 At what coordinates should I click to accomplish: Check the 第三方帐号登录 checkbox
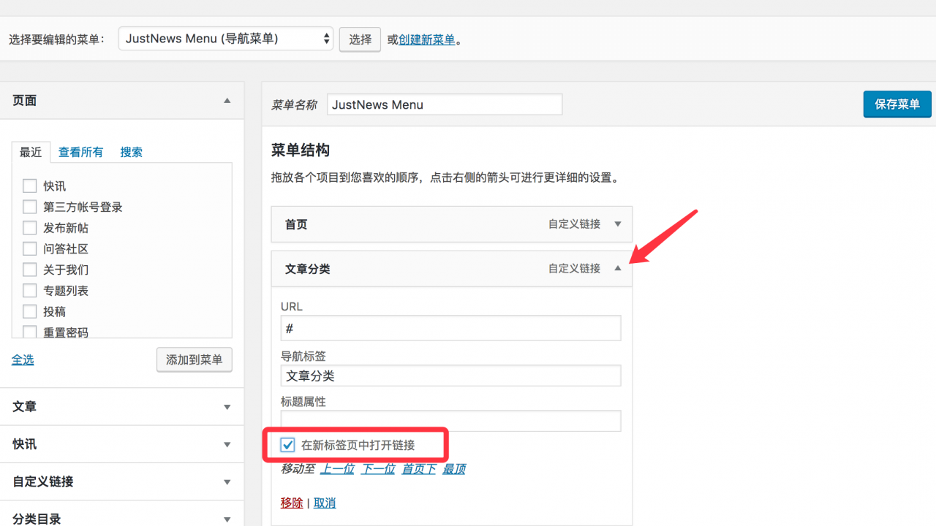[30, 207]
